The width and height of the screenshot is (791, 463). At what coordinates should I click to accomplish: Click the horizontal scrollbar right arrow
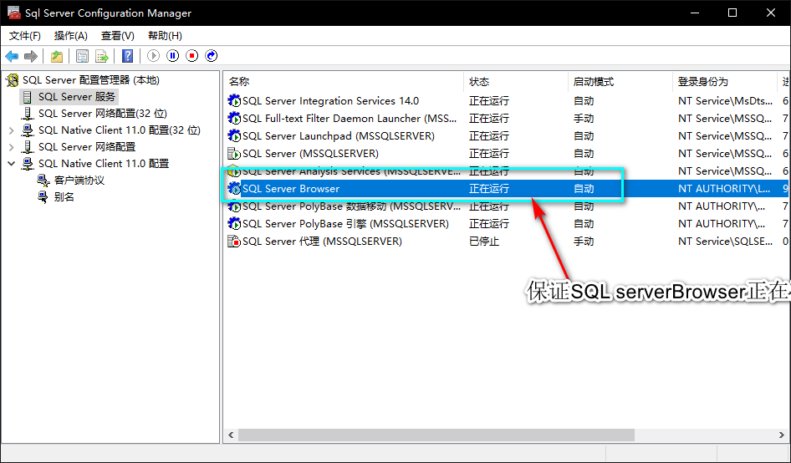782,435
